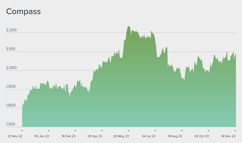Select the 16 Nov 23 date label

[x=228, y=136]
